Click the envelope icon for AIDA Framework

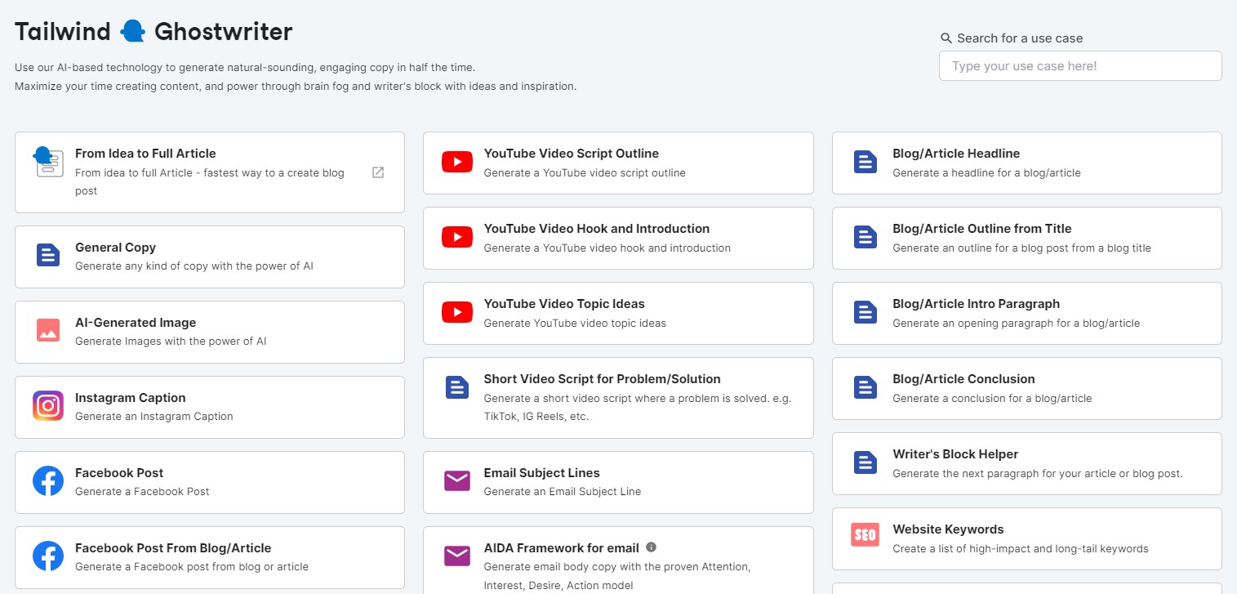(457, 556)
